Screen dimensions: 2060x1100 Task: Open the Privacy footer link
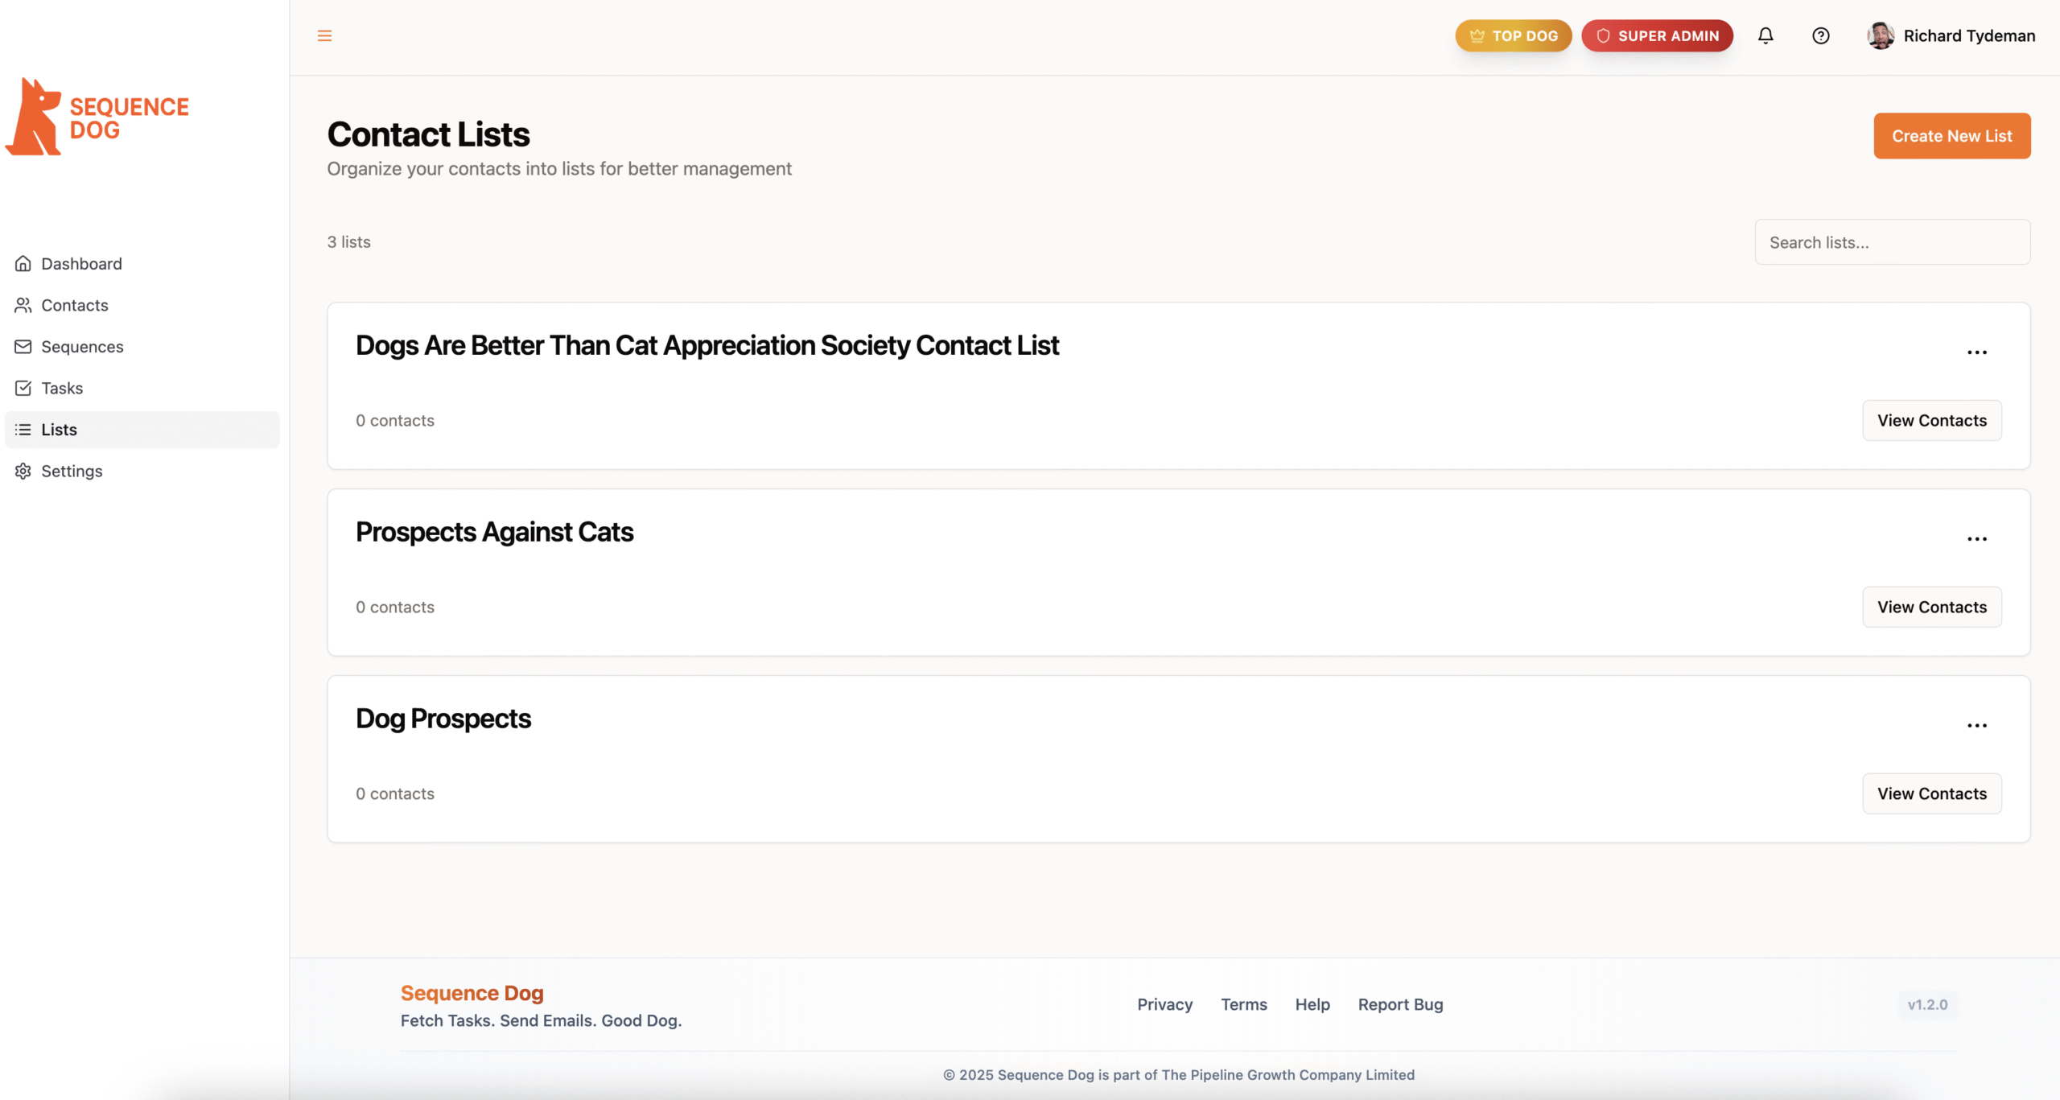(1165, 1004)
